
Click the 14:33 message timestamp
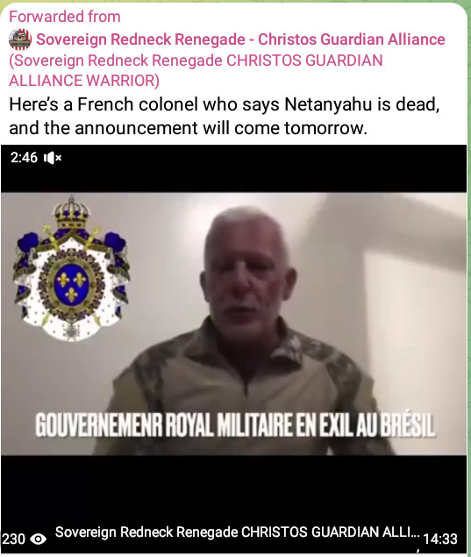coord(440,539)
